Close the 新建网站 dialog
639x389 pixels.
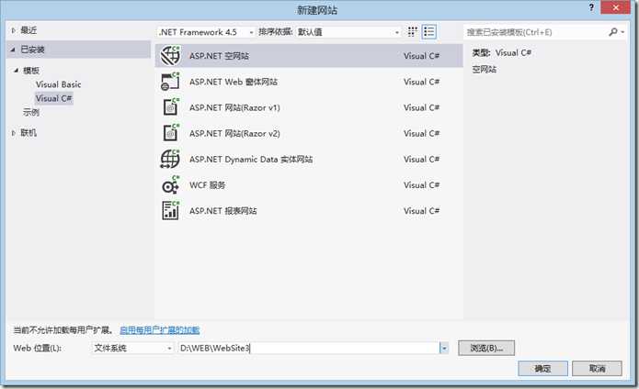coord(615,7)
